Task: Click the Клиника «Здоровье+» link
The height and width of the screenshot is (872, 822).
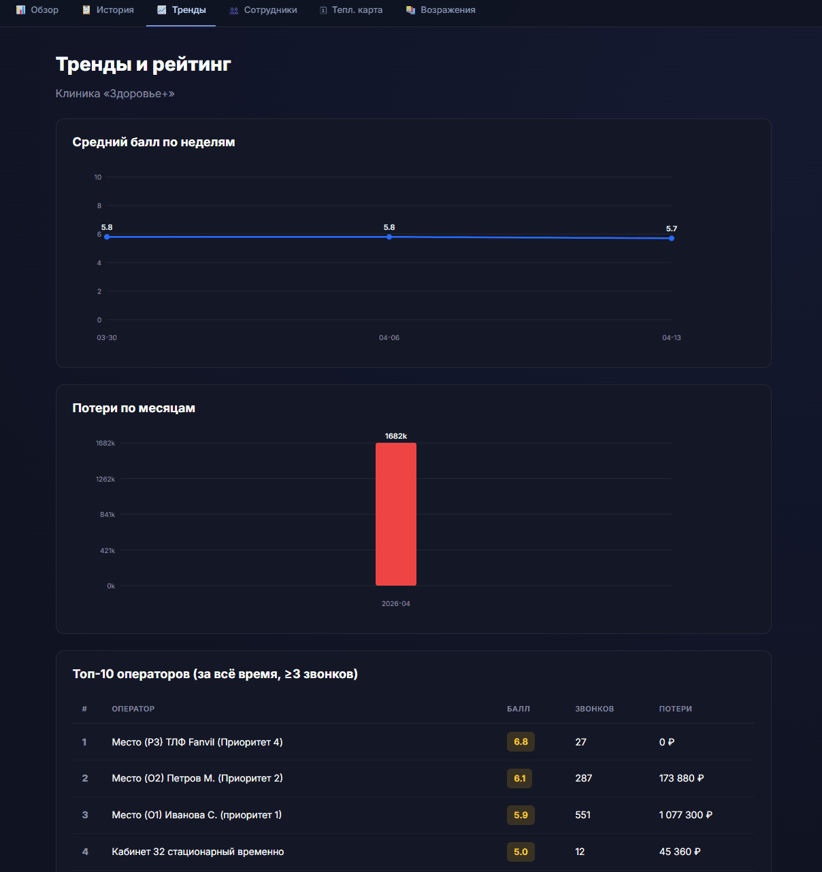Action: (114, 93)
